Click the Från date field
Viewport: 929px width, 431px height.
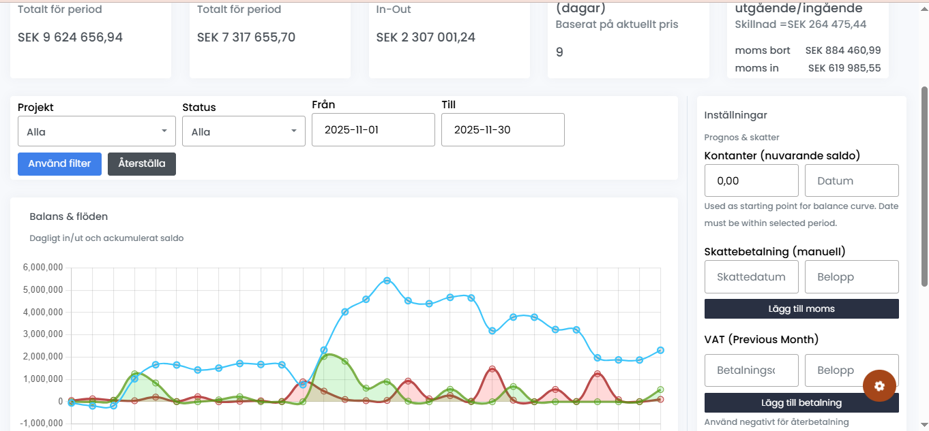pyautogui.click(x=372, y=130)
